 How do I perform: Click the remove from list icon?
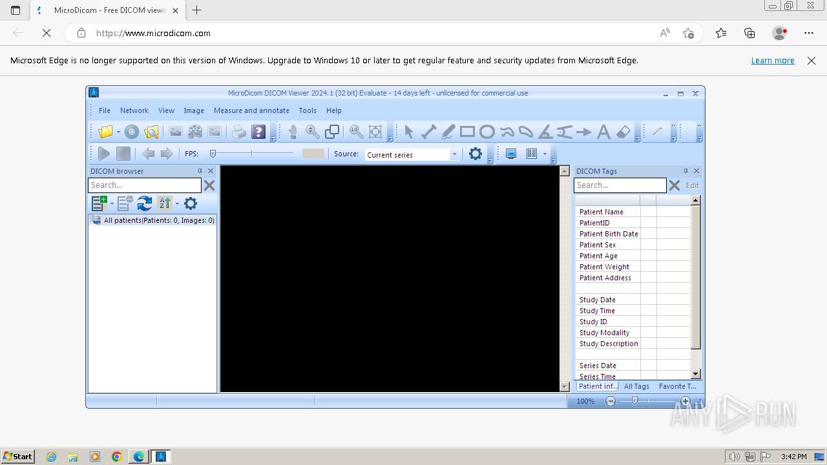tap(125, 203)
